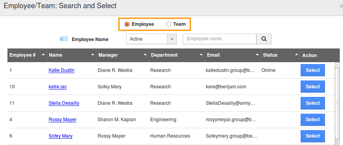This screenshot has height=145, width=343.
Task: Click the StellaDesailly@army email cell
Action: tap(230, 103)
